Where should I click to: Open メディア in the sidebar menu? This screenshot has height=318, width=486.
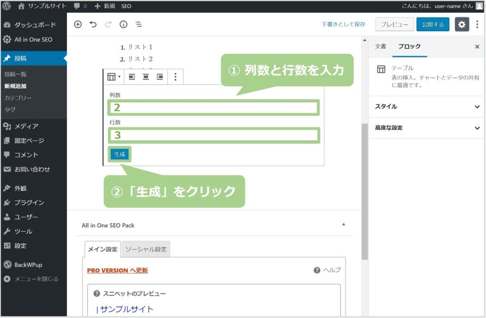coord(26,126)
